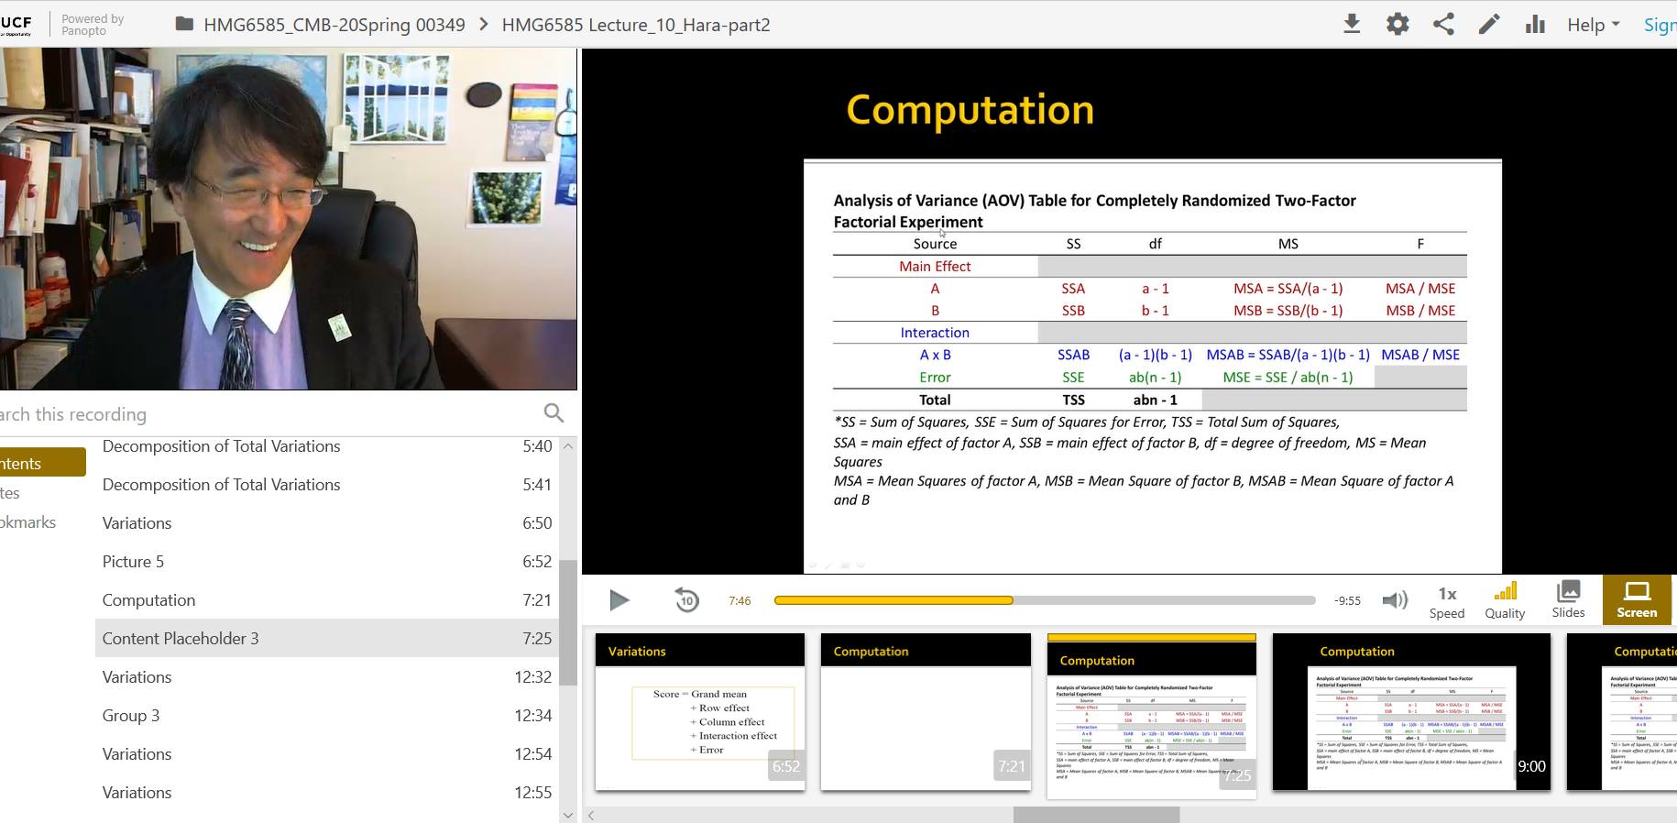Open the stats bar chart icon
Viewport: 1677px width, 823px height.
tap(1535, 25)
